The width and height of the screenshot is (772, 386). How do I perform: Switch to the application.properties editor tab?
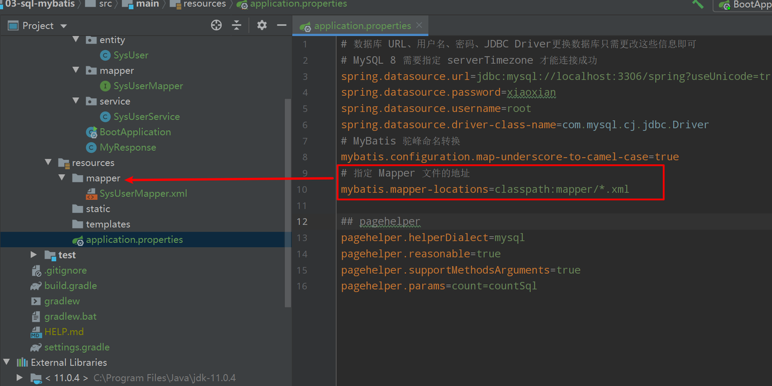[x=362, y=26]
